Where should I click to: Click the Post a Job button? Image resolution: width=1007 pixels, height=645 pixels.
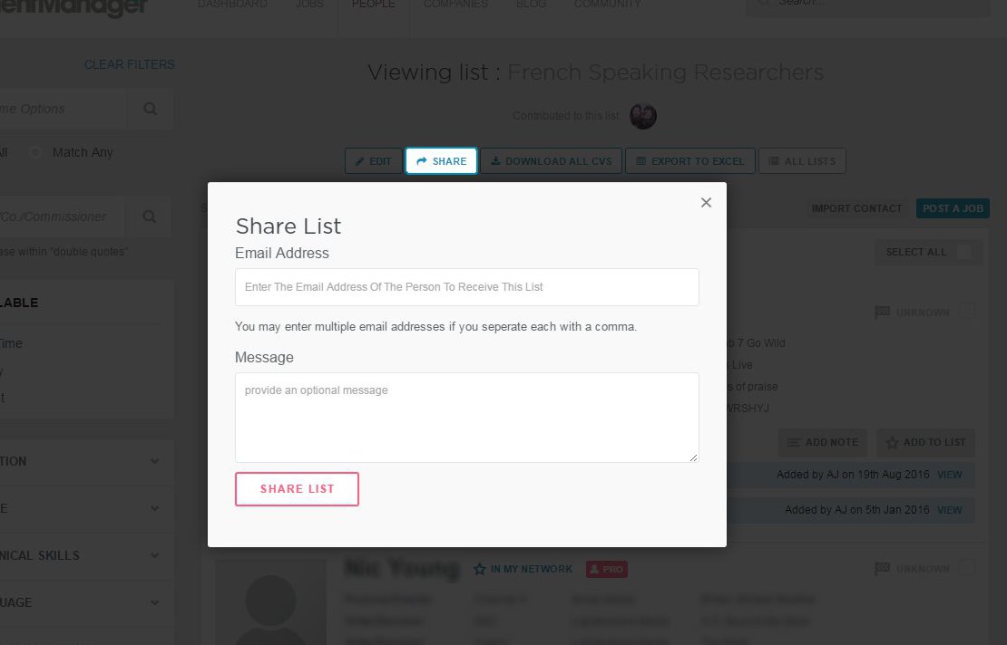(953, 208)
